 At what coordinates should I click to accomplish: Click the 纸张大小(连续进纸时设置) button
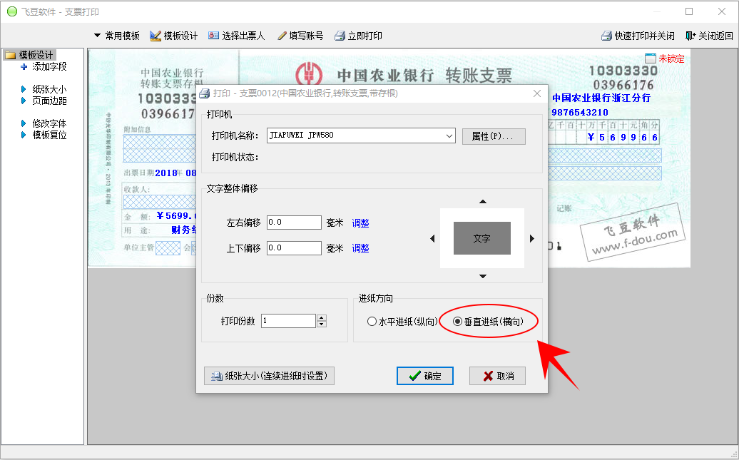269,376
